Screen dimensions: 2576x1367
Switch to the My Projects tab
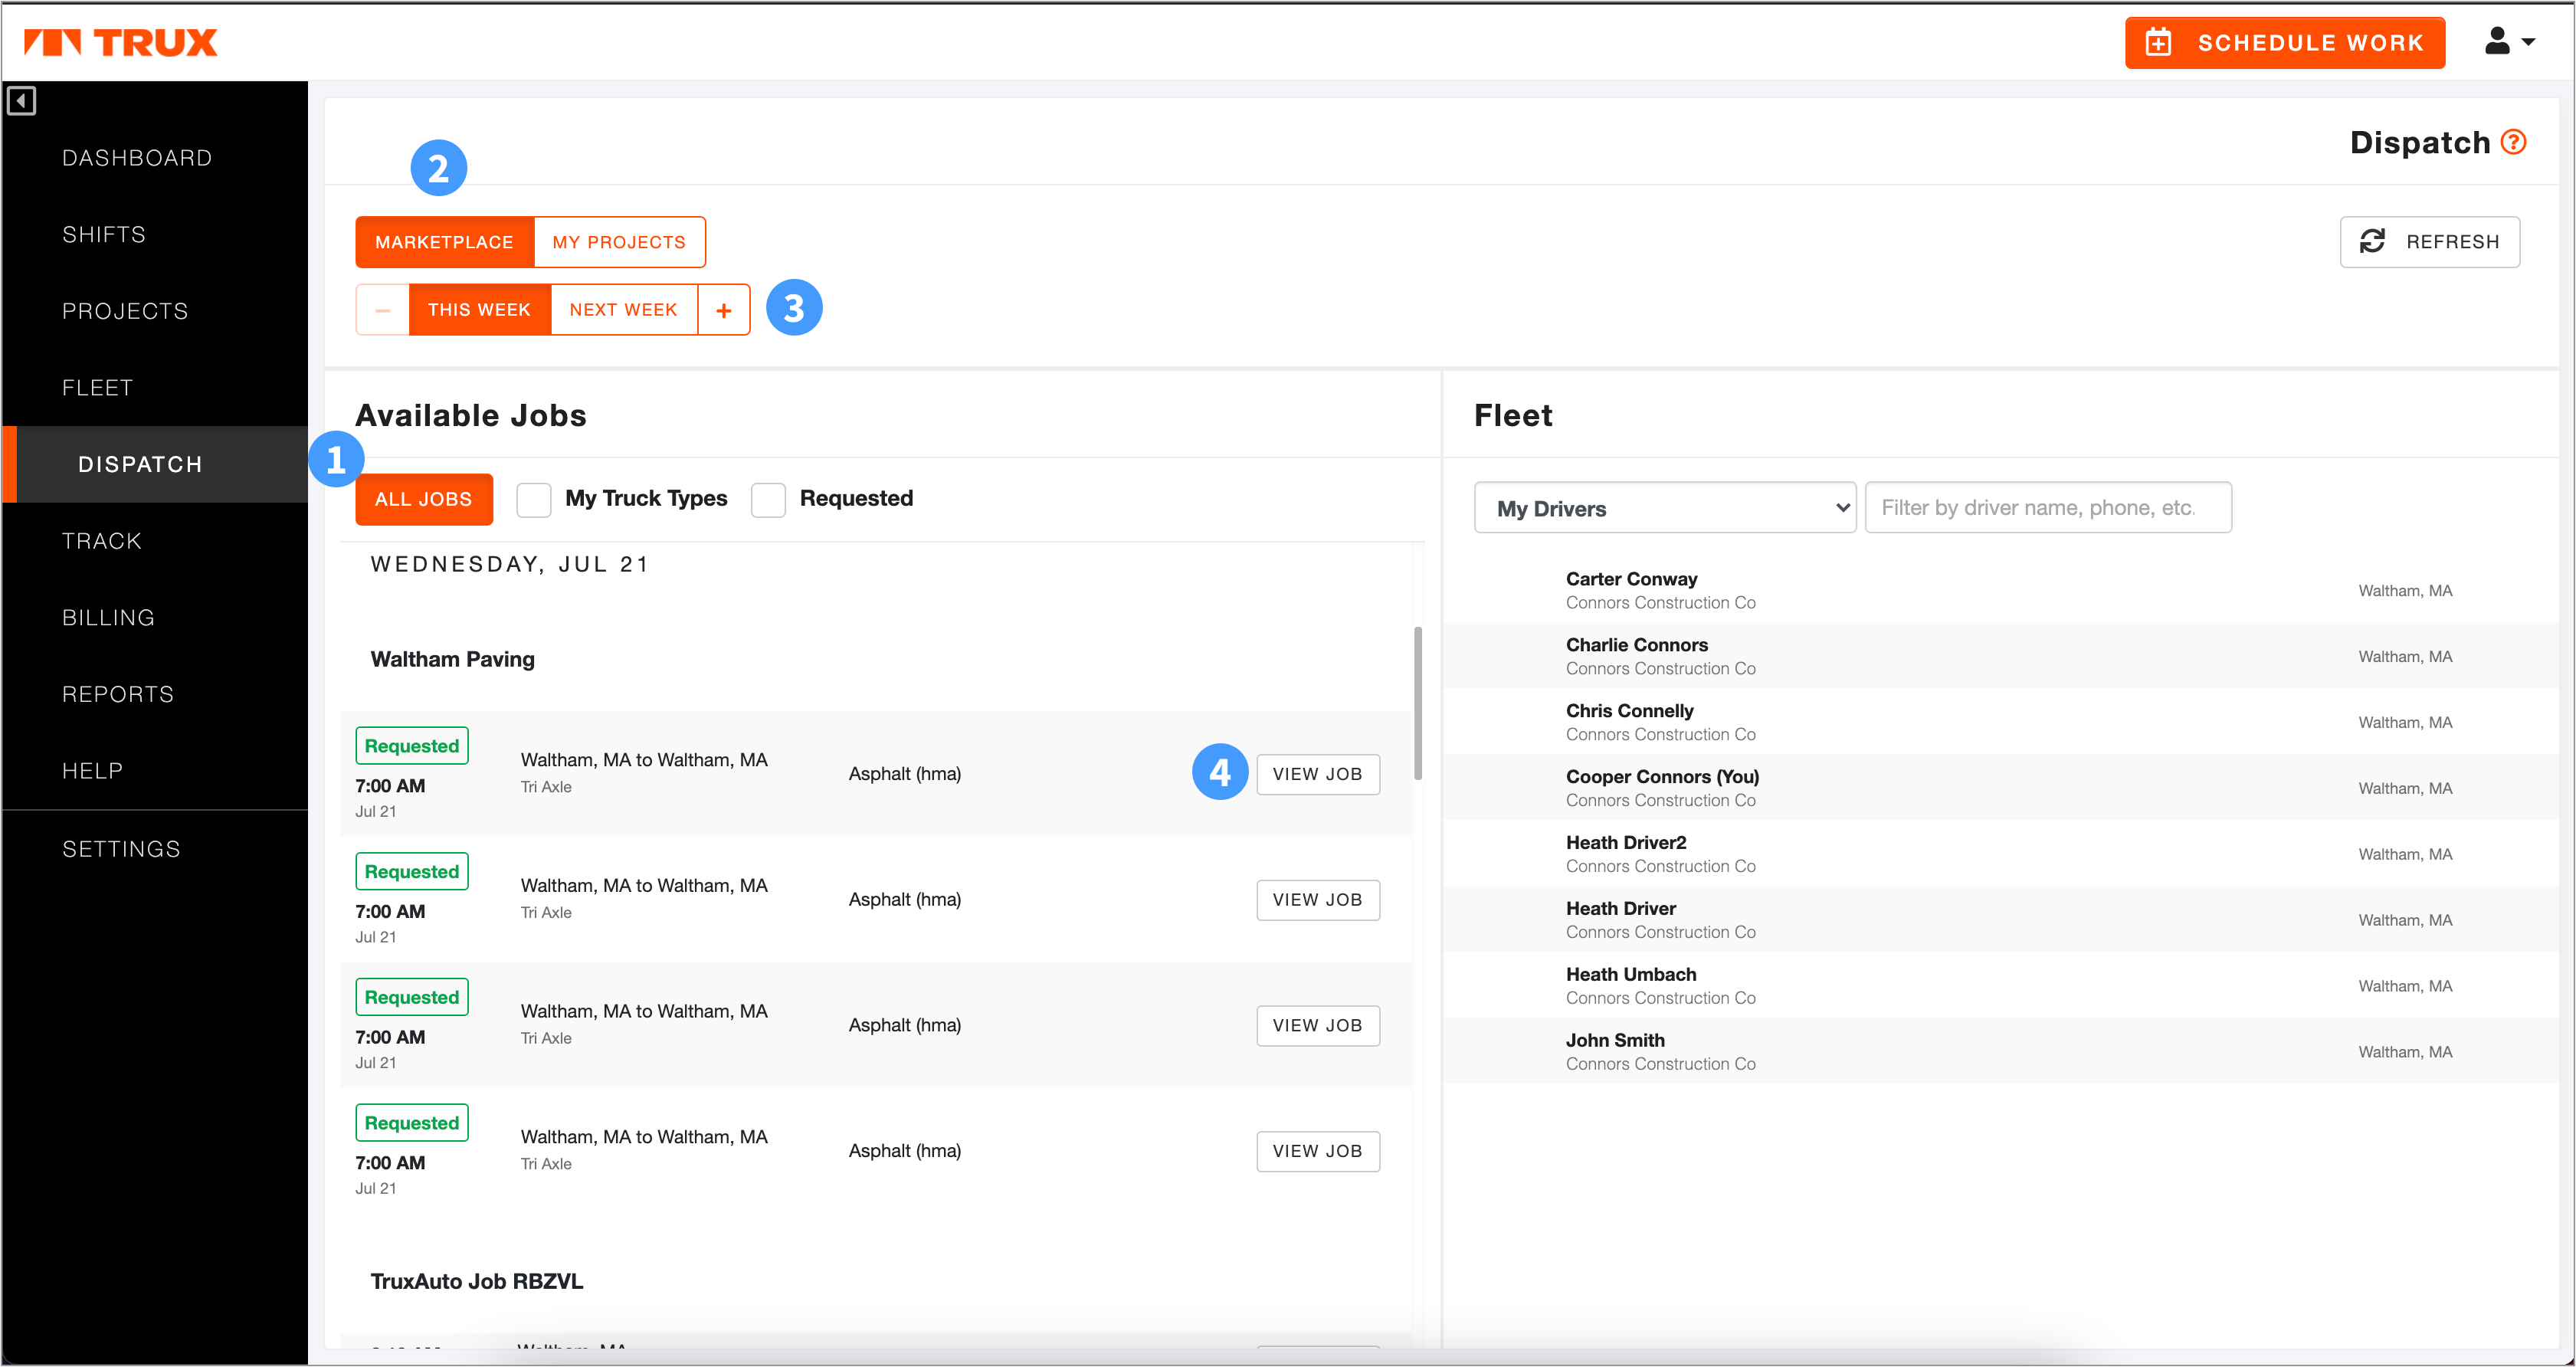(619, 242)
